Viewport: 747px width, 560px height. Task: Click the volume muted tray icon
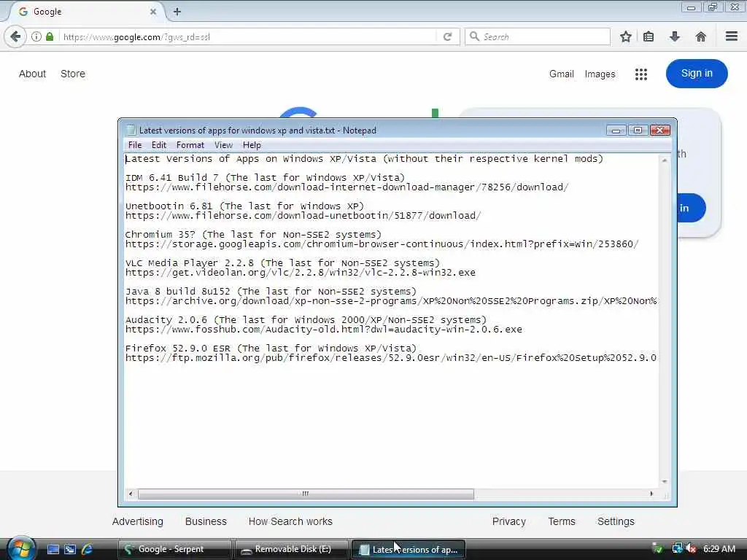pos(691,548)
